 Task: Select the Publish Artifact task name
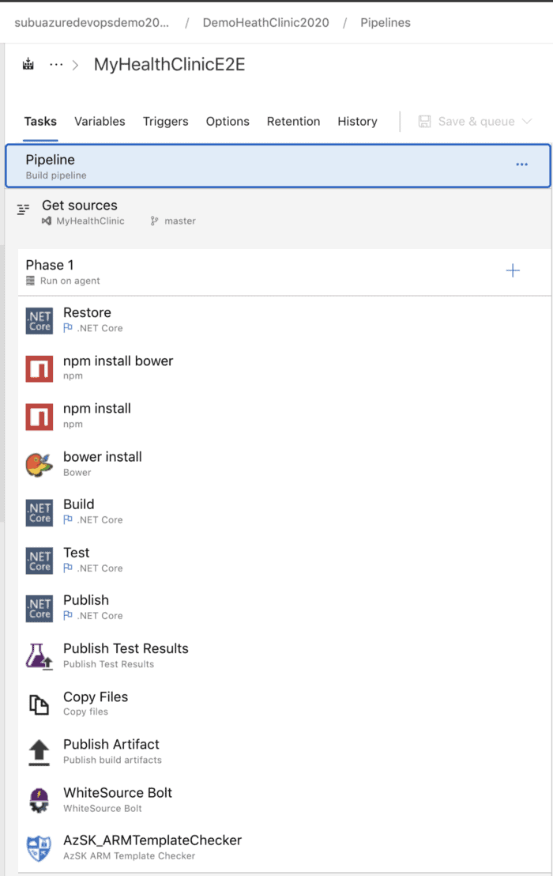[111, 744]
